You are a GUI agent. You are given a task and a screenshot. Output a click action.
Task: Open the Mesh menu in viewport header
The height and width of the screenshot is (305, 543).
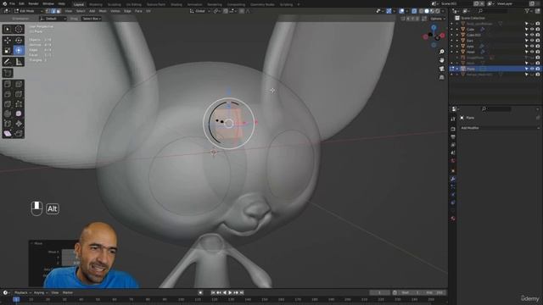coord(103,11)
